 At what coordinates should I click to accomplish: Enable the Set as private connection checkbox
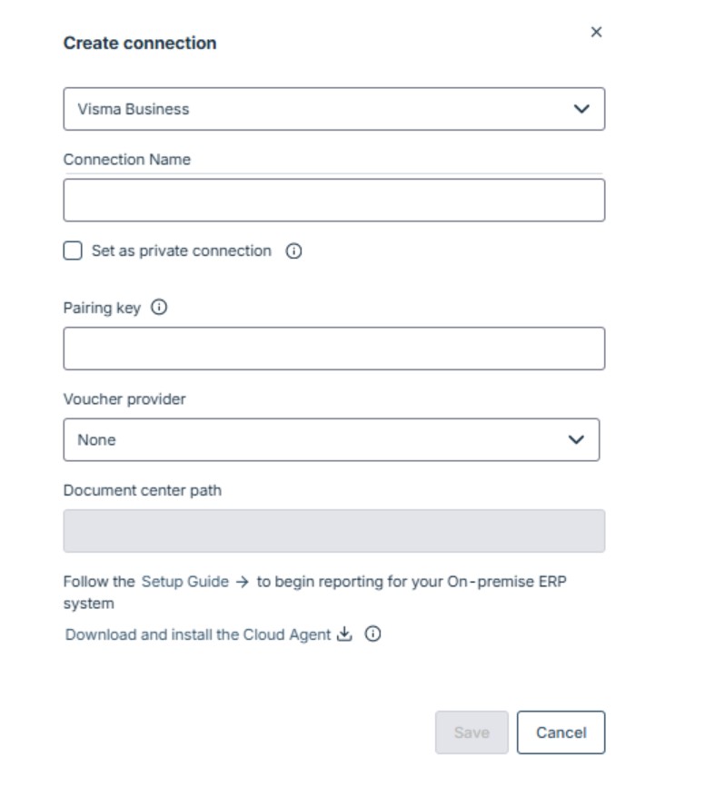coord(73,251)
